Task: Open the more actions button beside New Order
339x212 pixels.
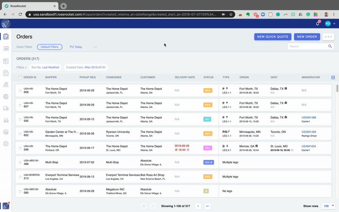Action: (x=328, y=37)
